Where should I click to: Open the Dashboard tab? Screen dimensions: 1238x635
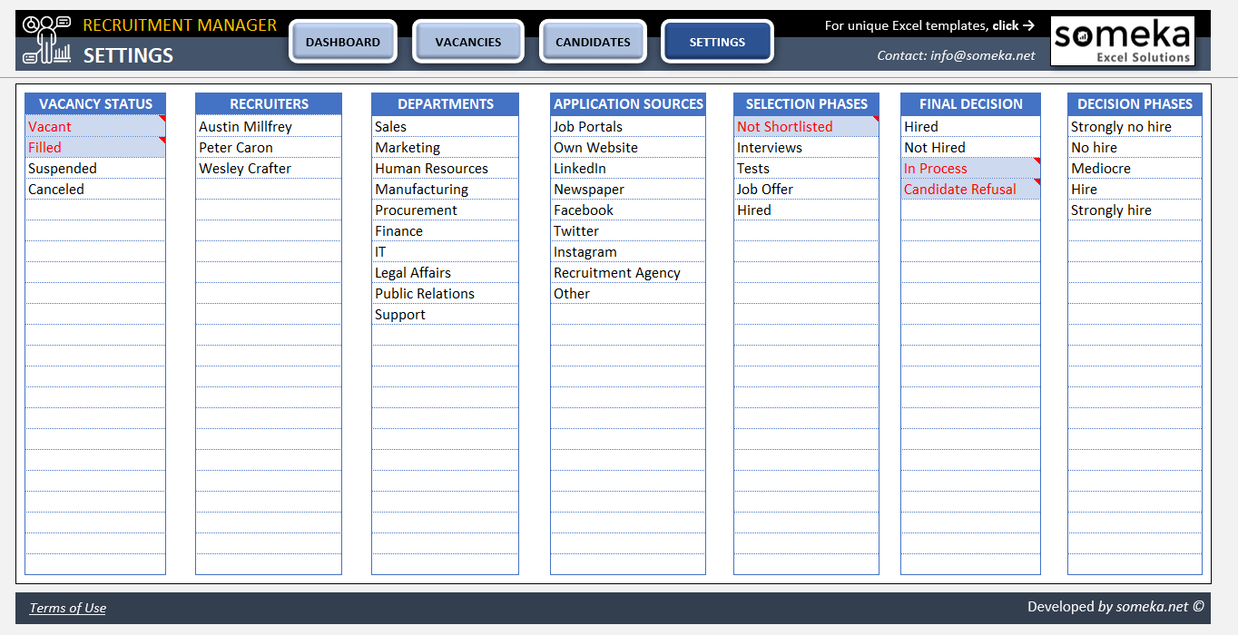tap(343, 42)
